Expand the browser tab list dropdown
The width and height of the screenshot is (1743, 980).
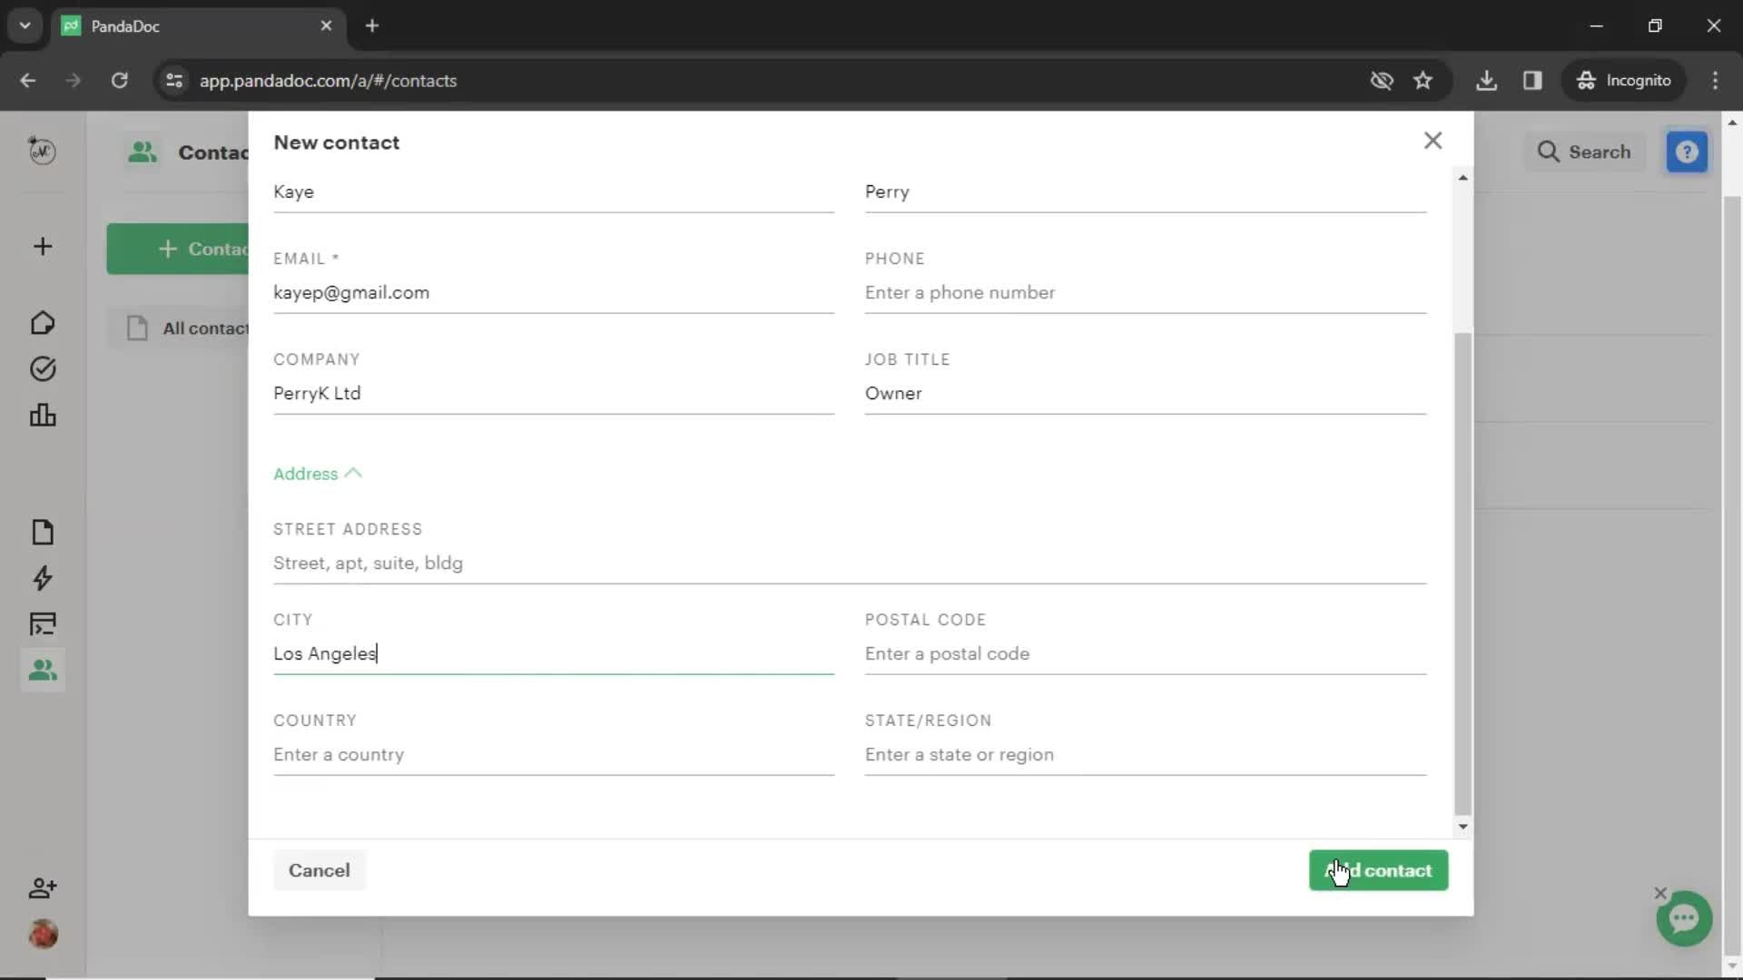point(25,25)
